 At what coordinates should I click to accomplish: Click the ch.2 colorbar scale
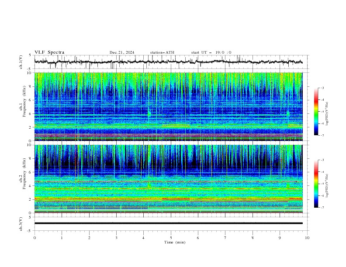tap(316, 184)
